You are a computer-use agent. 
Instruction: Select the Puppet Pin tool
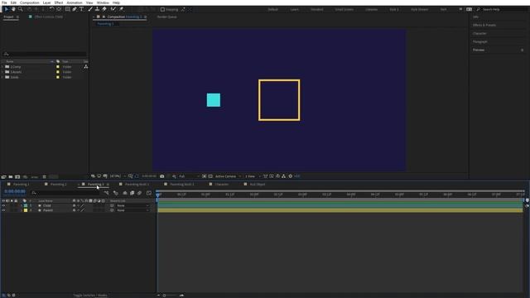122,9
